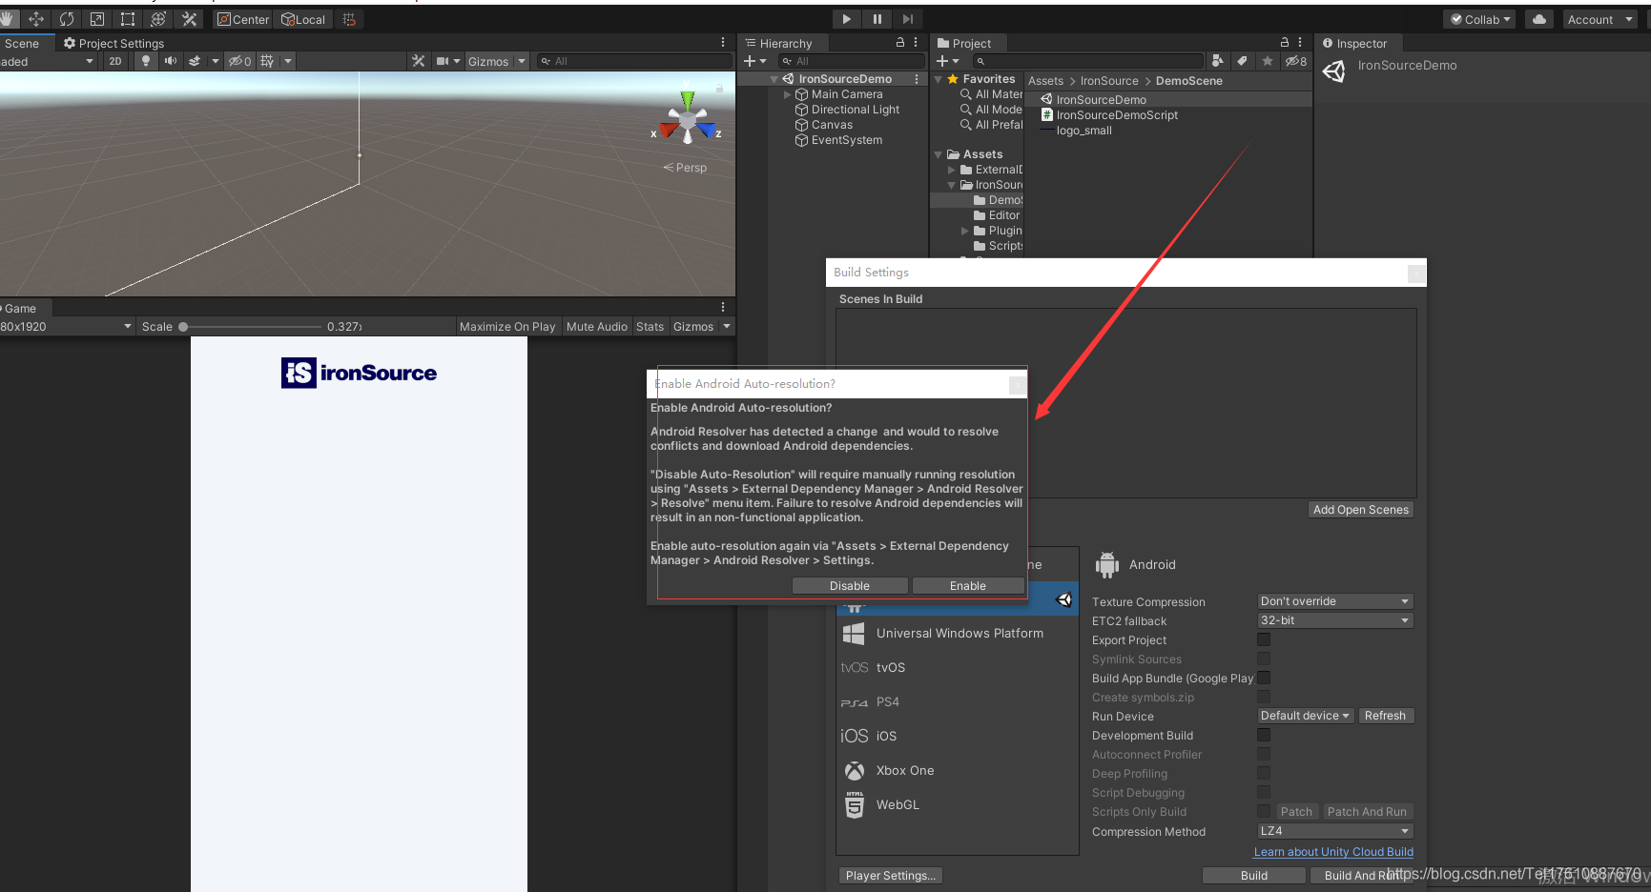Open the Collab dropdown
This screenshot has height=892, width=1651.
[x=1480, y=19]
